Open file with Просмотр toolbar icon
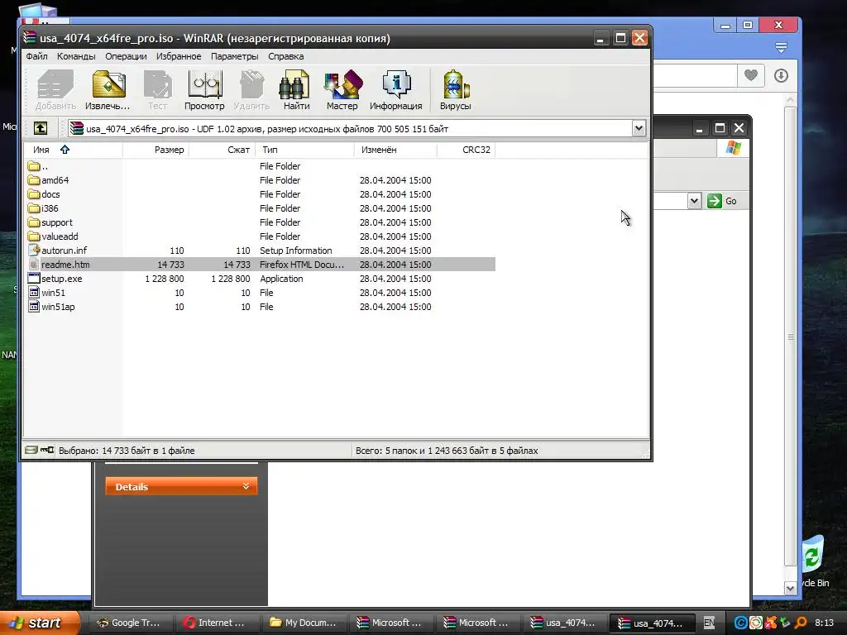This screenshot has width=847, height=635. pyautogui.click(x=204, y=90)
